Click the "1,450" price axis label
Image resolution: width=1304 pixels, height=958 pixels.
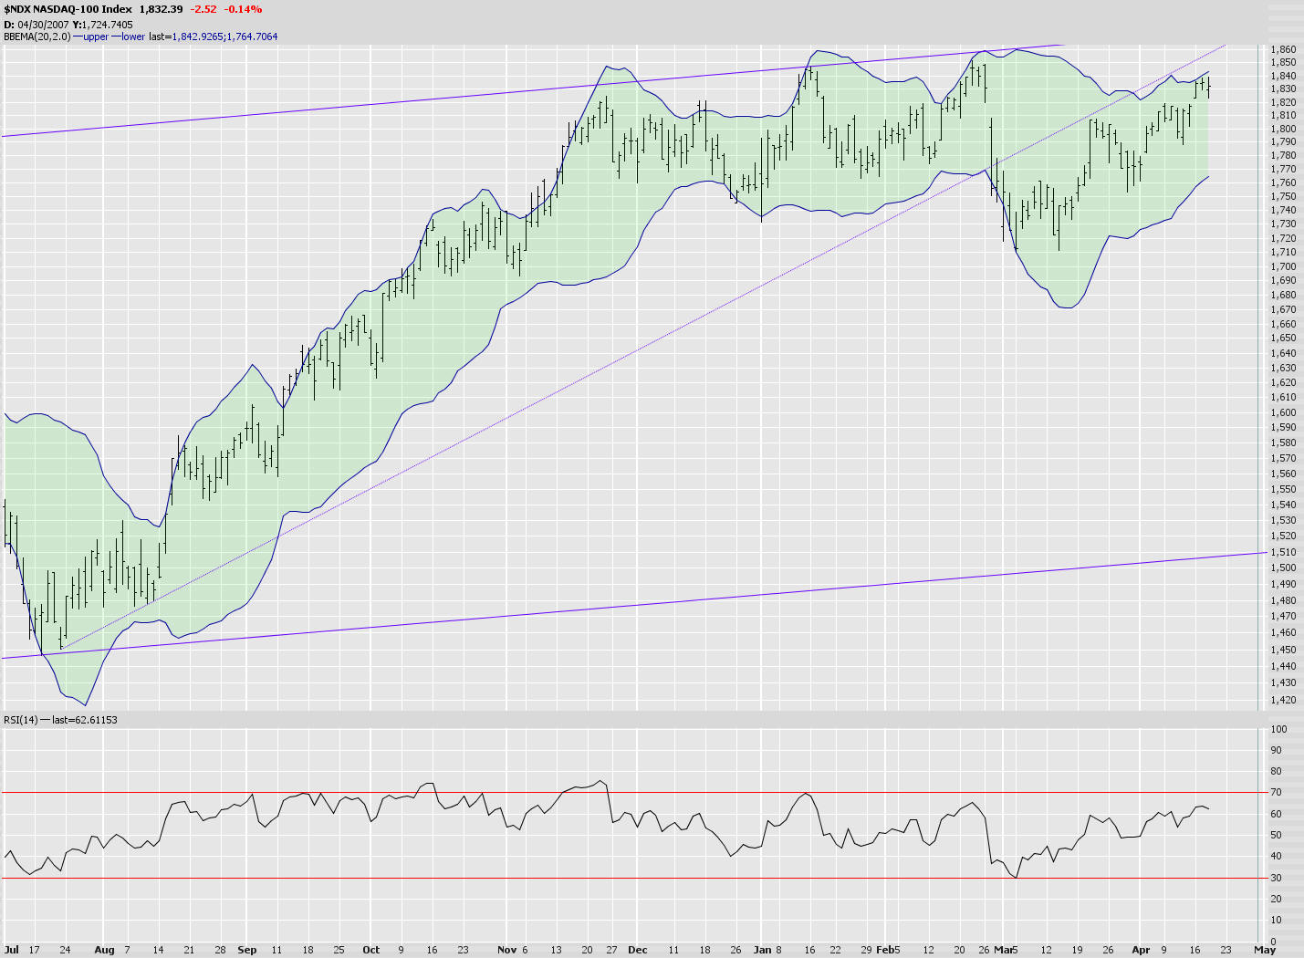pos(1283,650)
